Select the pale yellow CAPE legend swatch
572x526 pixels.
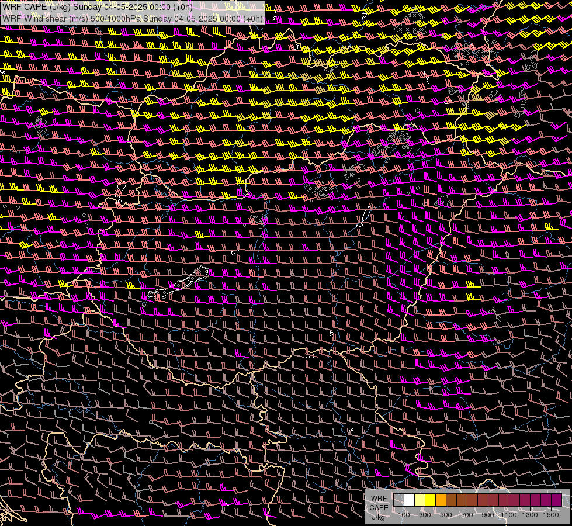420,500
